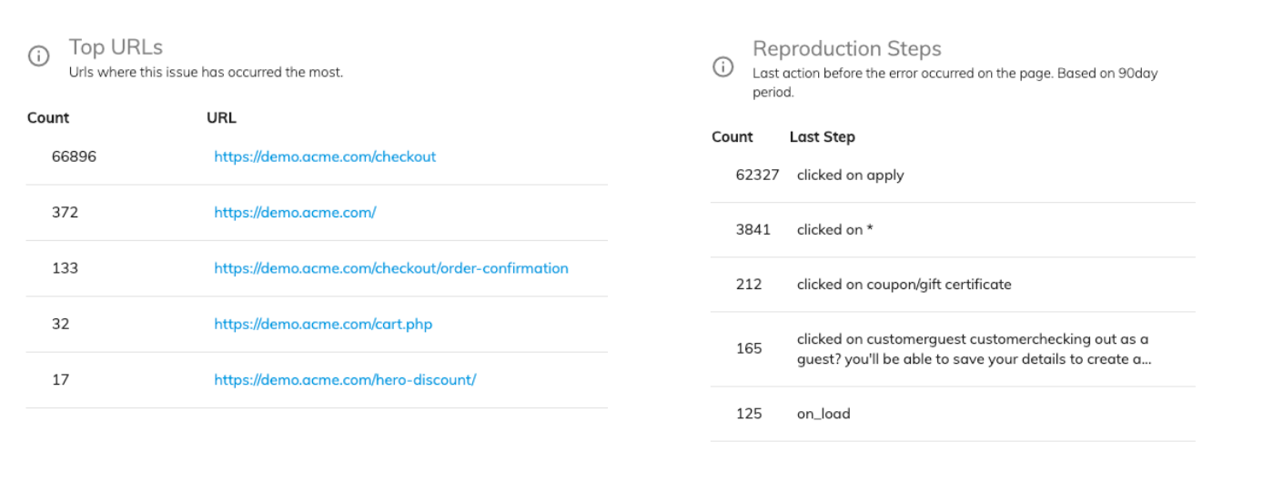1283x482 pixels.
Task: Click the Reproduction Steps heading
Action: click(847, 49)
